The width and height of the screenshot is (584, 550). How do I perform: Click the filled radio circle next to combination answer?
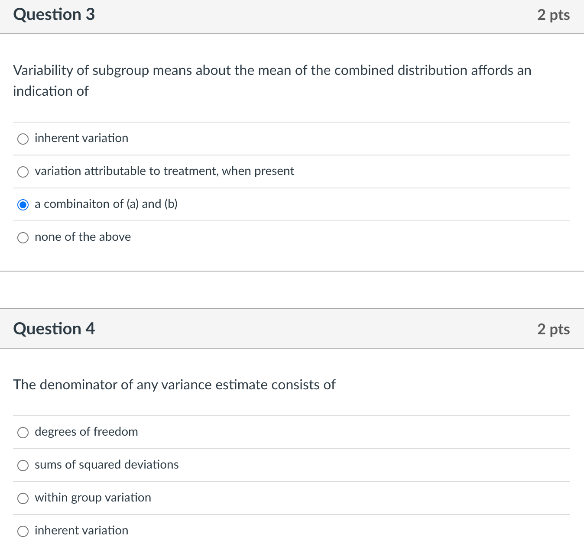(x=23, y=205)
